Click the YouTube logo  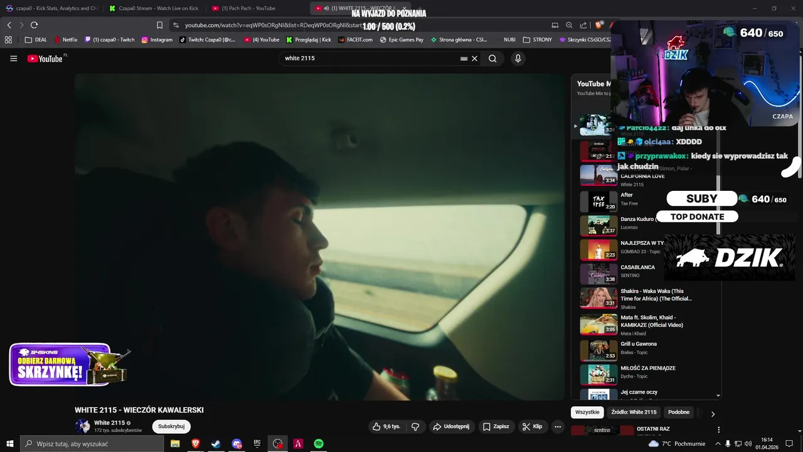coord(45,58)
